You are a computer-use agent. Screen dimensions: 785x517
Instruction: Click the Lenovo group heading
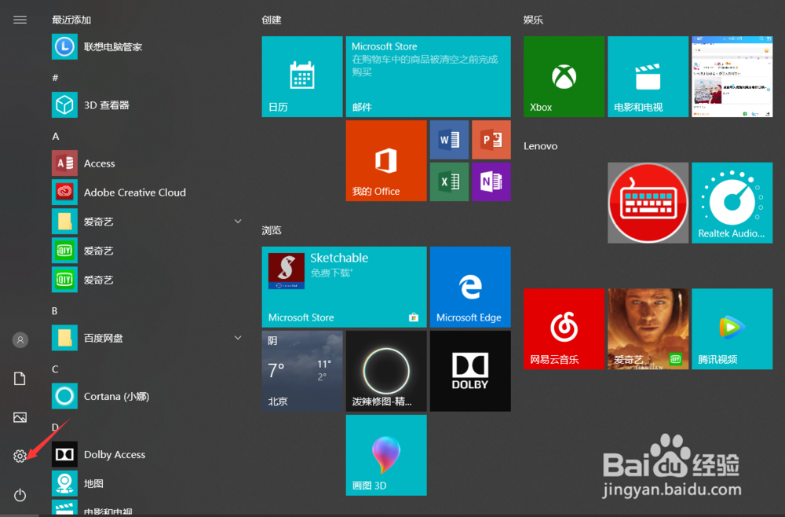(540, 146)
